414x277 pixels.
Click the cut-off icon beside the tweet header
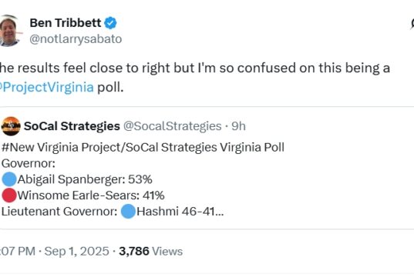click(412, 24)
